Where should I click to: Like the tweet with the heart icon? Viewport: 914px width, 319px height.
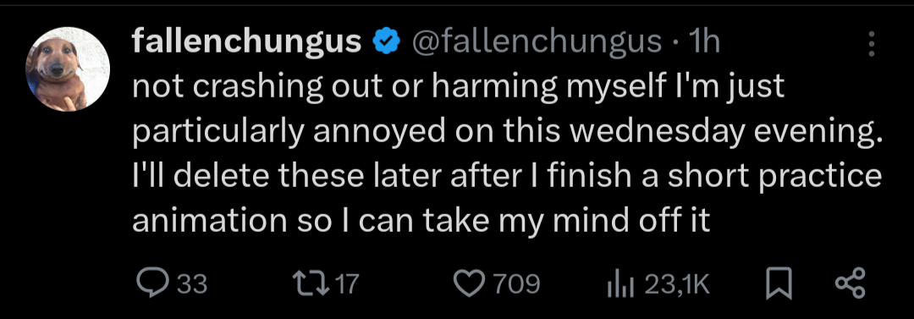point(470,284)
